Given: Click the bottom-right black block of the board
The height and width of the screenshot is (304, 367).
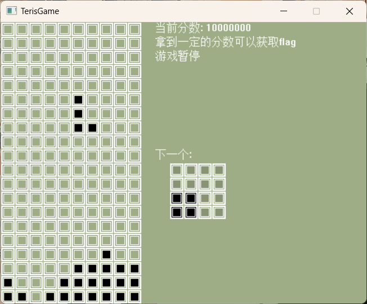Looking at the screenshot, I should click(135, 297).
